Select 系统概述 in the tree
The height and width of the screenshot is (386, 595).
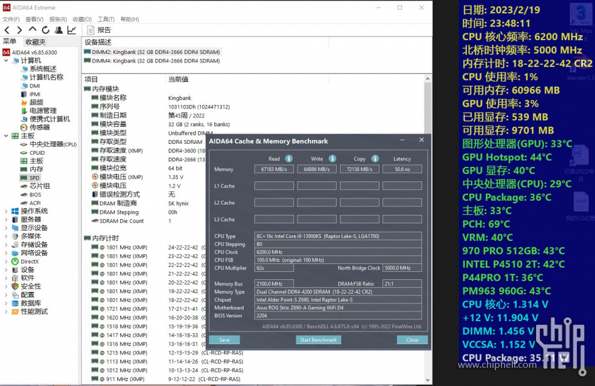click(x=39, y=69)
